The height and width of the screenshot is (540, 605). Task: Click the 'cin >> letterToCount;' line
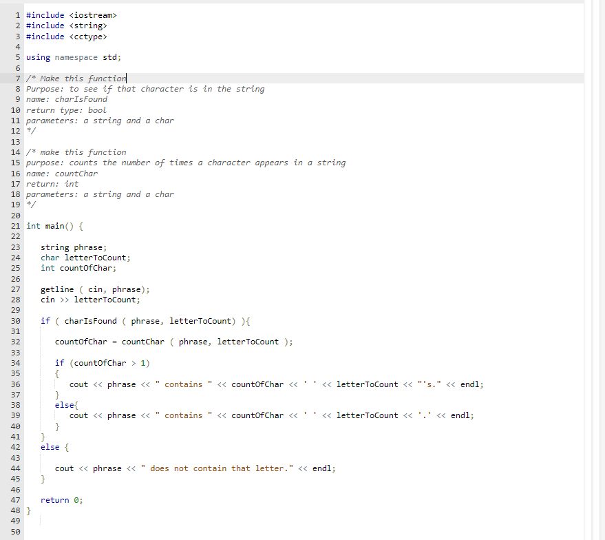click(90, 300)
